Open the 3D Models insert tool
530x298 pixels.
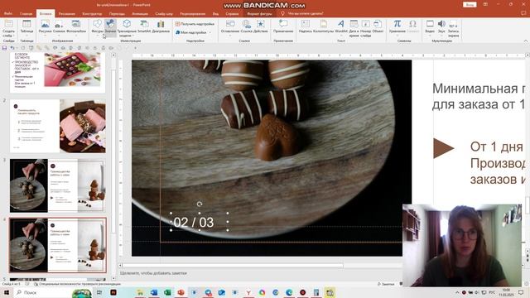coord(127,28)
